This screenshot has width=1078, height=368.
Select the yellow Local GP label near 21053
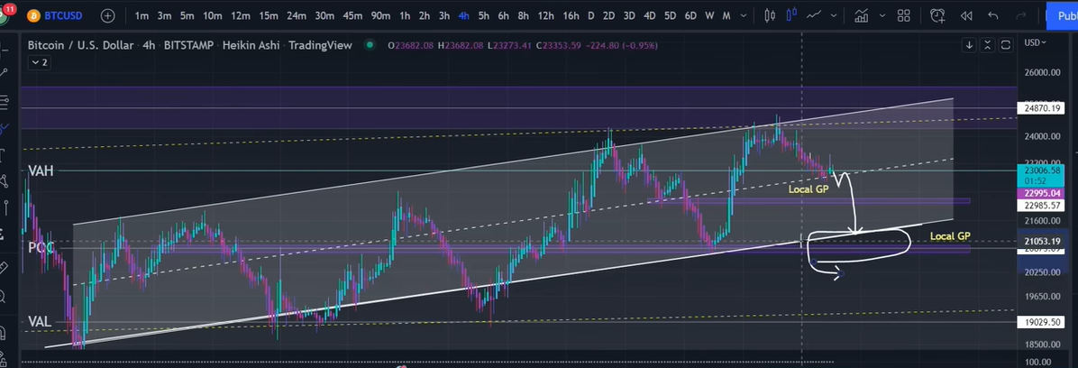point(950,236)
